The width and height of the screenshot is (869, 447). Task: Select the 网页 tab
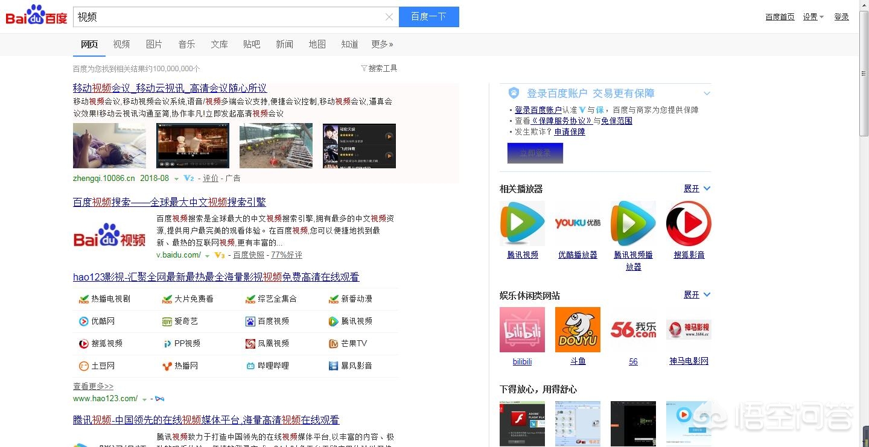(x=89, y=44)
